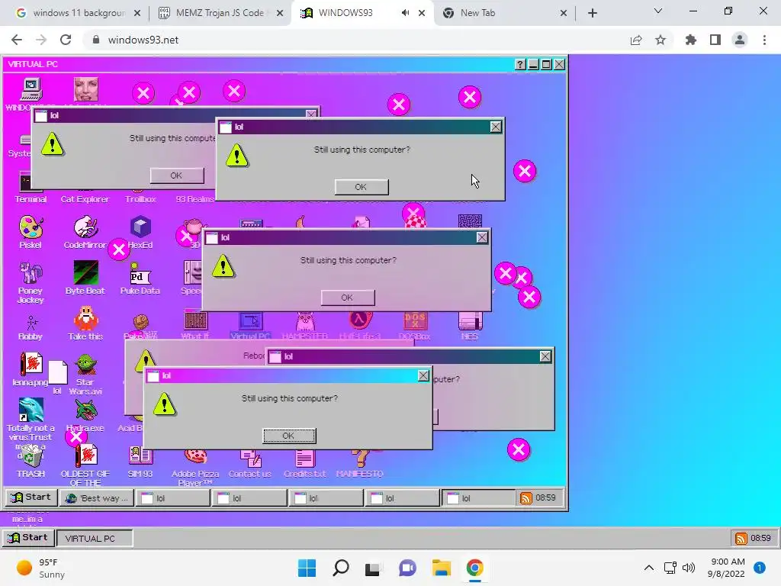This screenshot has width=781, height=586.
Task: Open the Chat app on Windows taskbar
Action: [x=407, y=568]
